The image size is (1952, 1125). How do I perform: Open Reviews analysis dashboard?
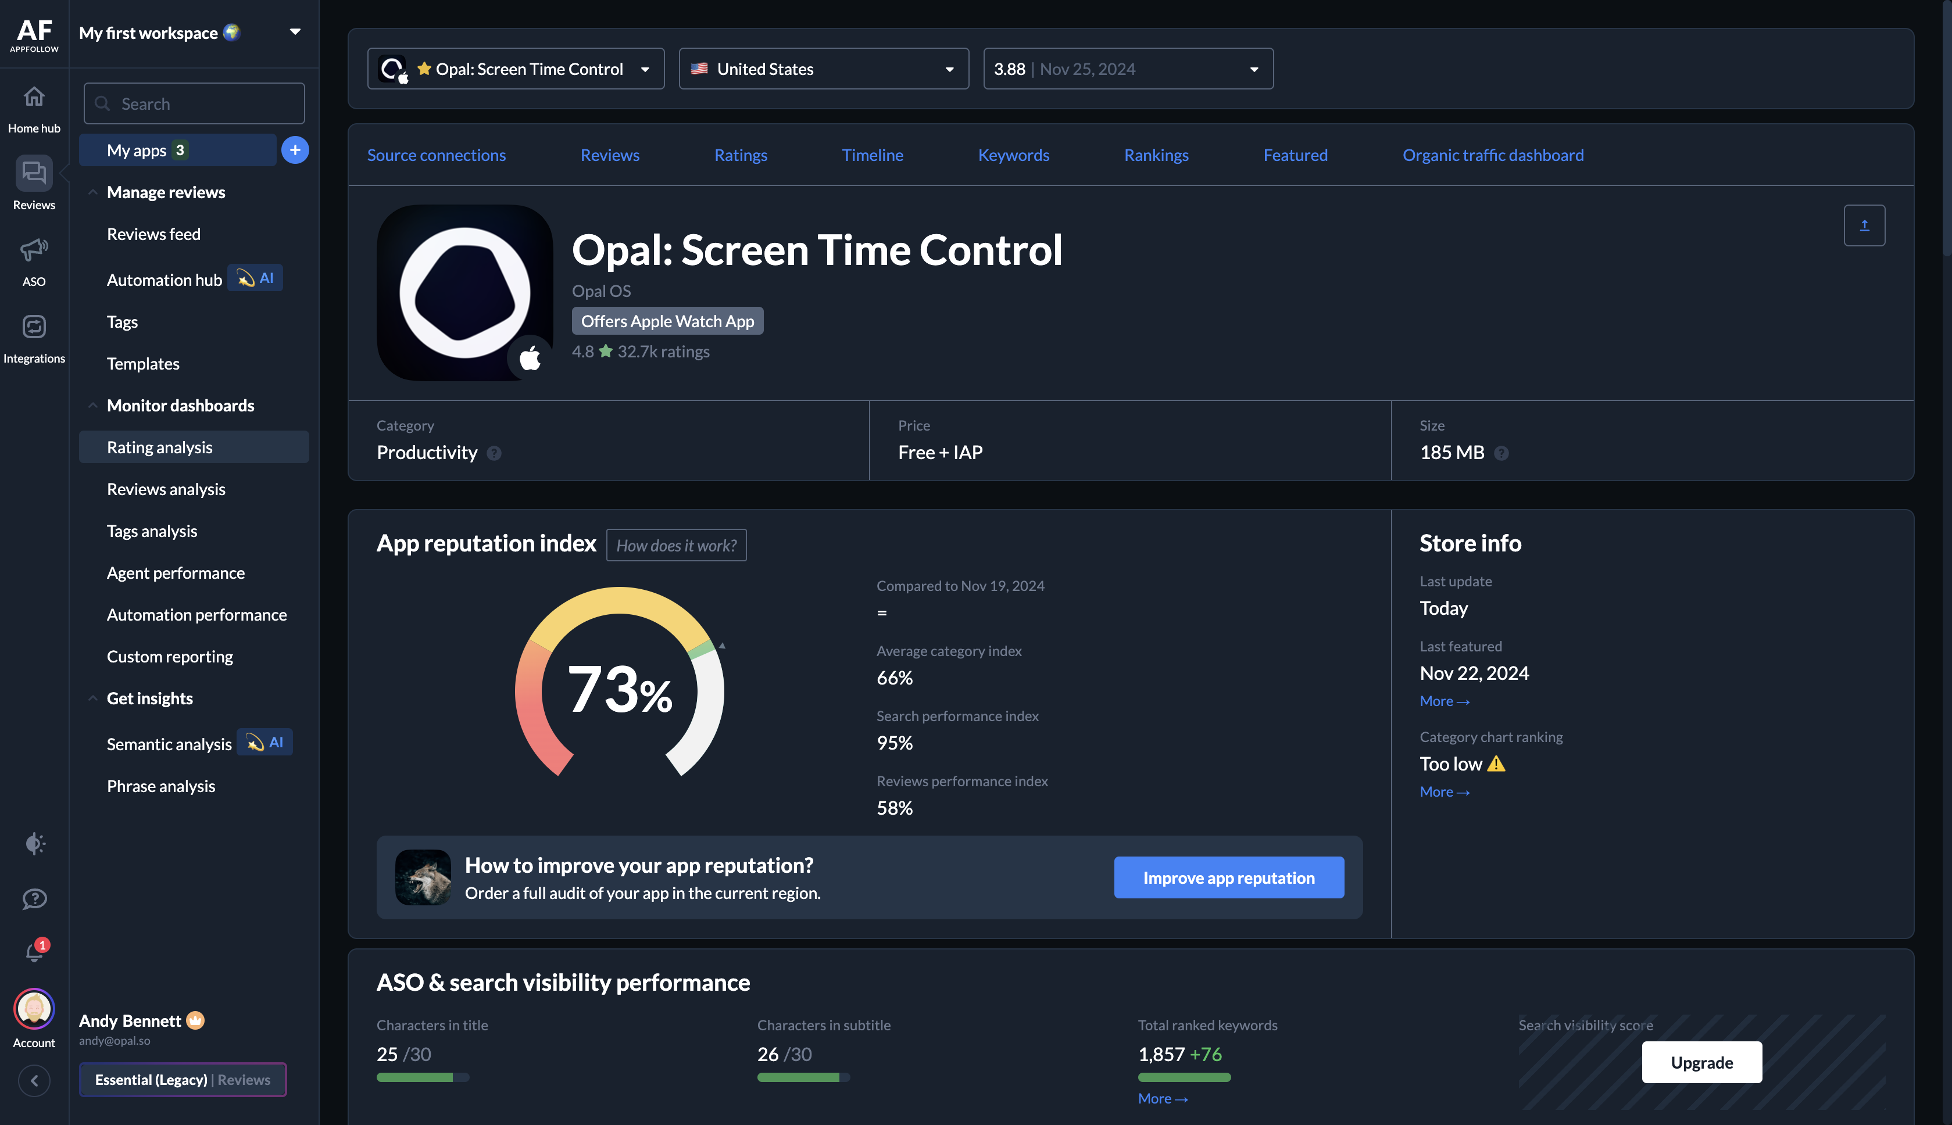pos(166,489)
